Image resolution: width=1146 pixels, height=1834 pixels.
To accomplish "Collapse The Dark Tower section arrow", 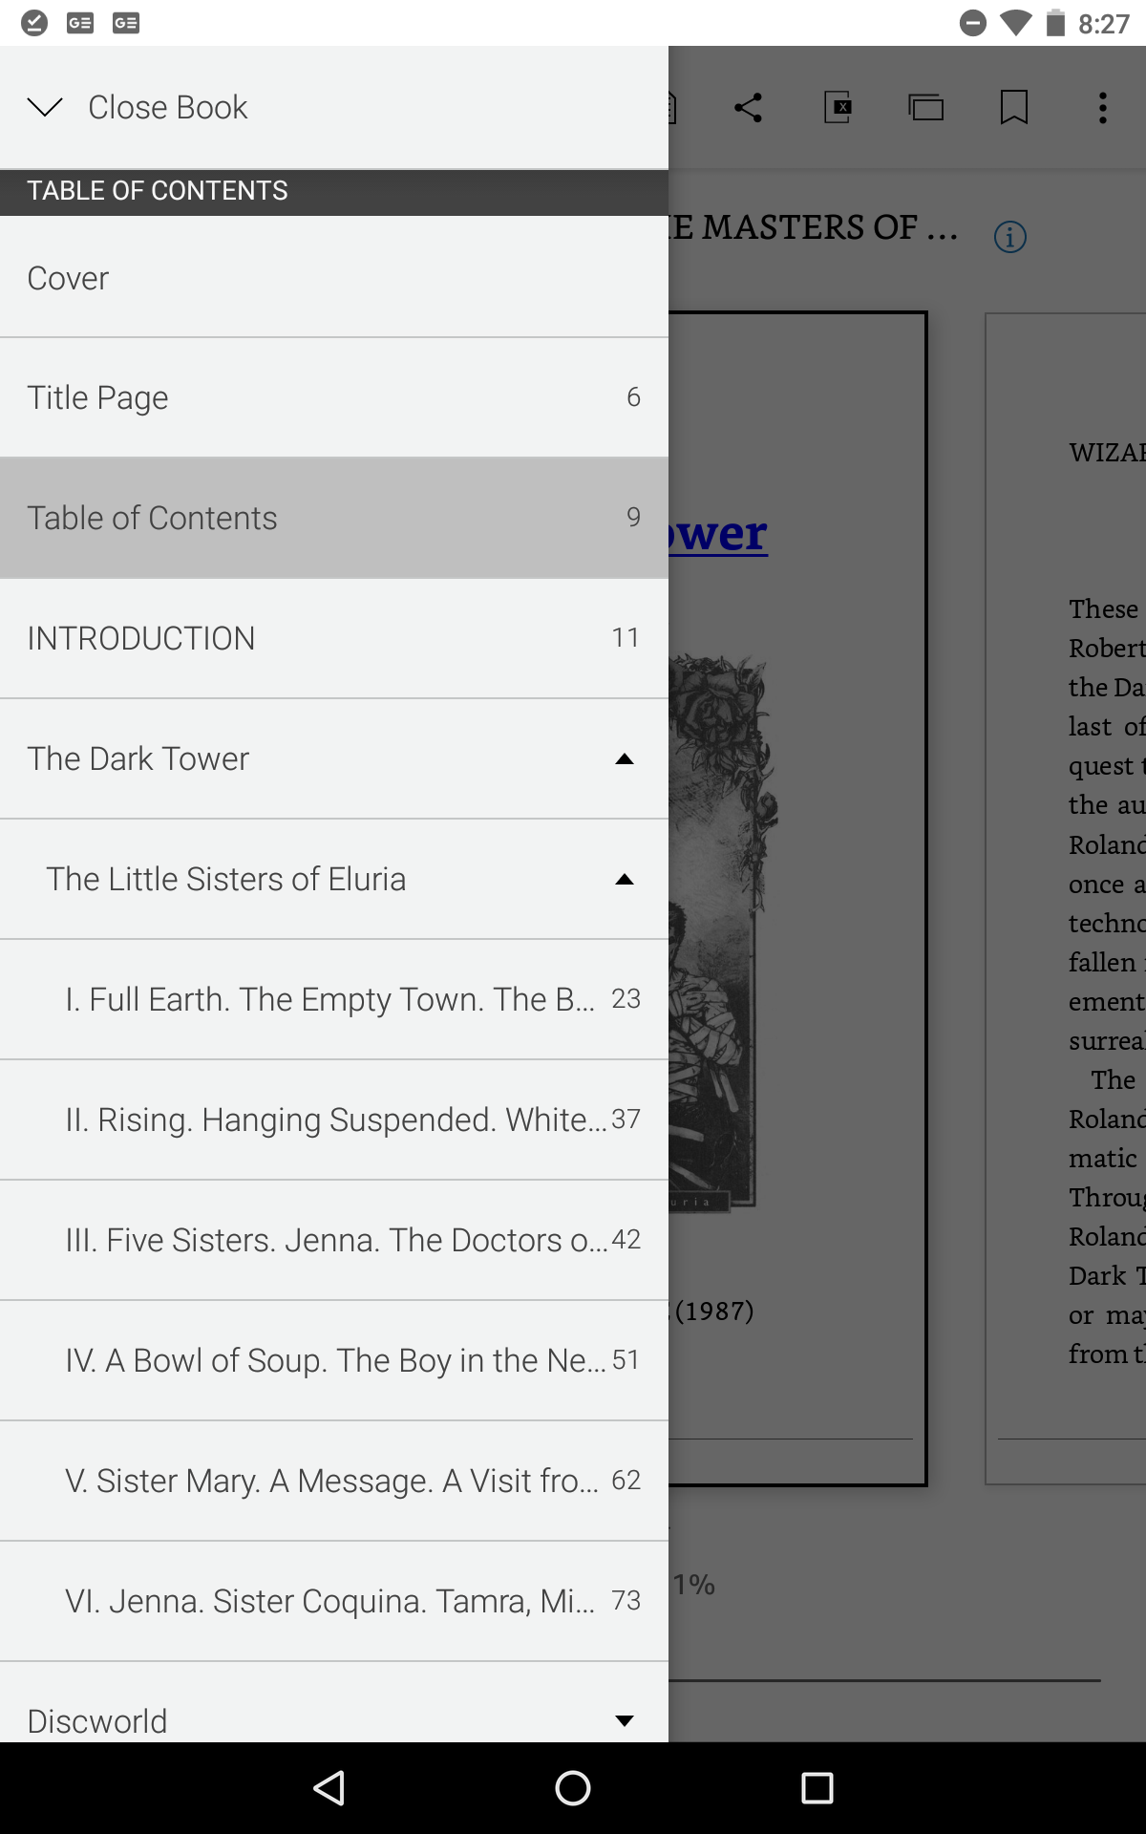I will click(x=625, y=759).
